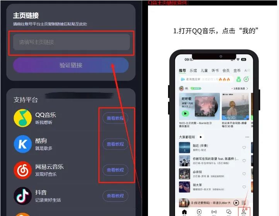Open the Daily 30 playlist cover
The image size is (279, 216).
(235, 106)
